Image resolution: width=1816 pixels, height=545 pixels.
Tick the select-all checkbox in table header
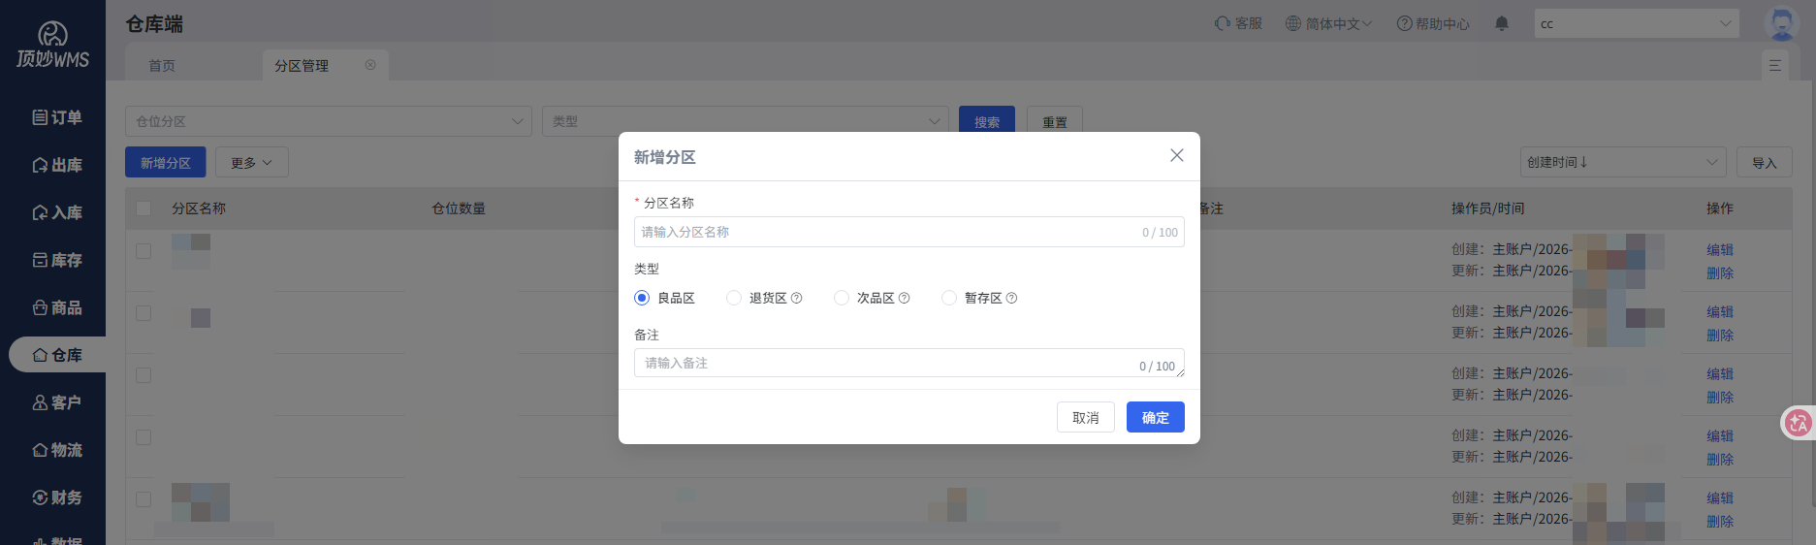coord(143,208)
